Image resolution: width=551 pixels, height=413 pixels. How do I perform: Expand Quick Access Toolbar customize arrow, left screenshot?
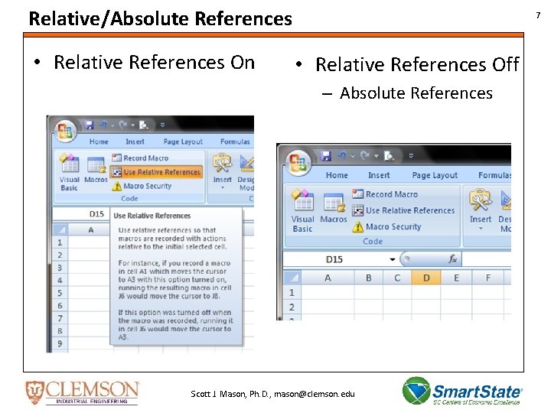(162, 125)
